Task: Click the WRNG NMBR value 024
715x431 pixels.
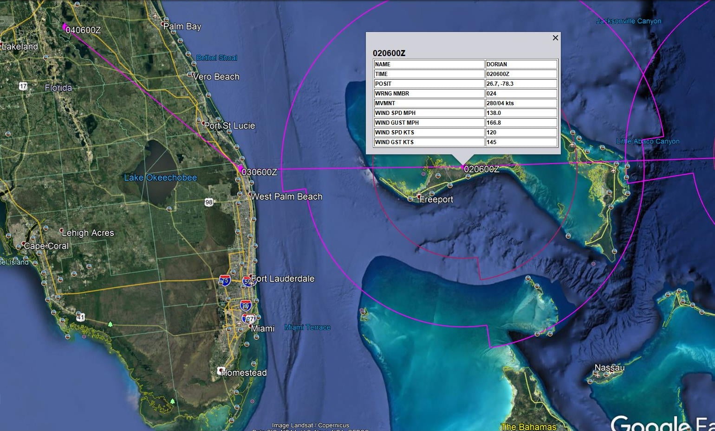Action: click(x=521, y=94)
